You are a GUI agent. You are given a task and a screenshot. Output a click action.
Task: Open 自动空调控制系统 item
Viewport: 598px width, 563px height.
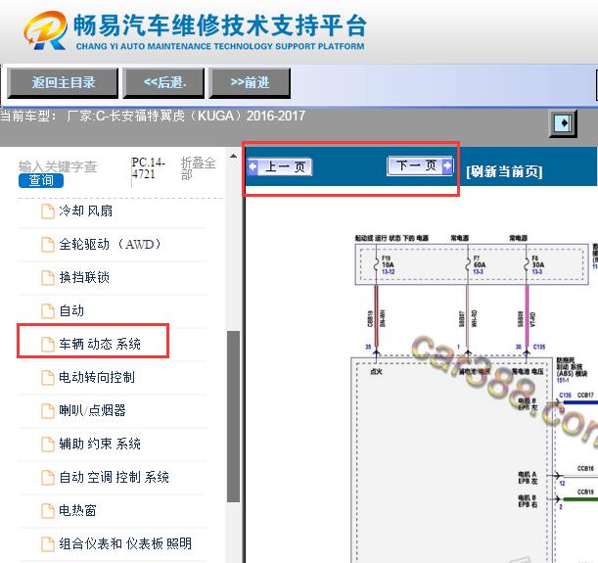(113, 477)
